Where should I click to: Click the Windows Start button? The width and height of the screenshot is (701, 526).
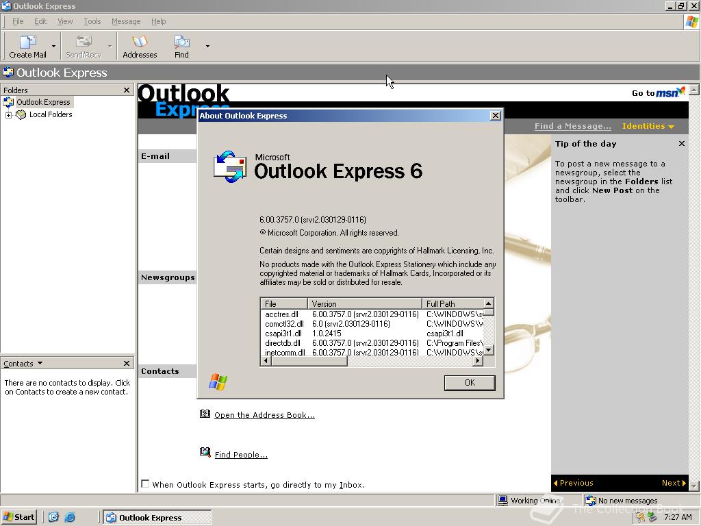click(x=18, y=517)
